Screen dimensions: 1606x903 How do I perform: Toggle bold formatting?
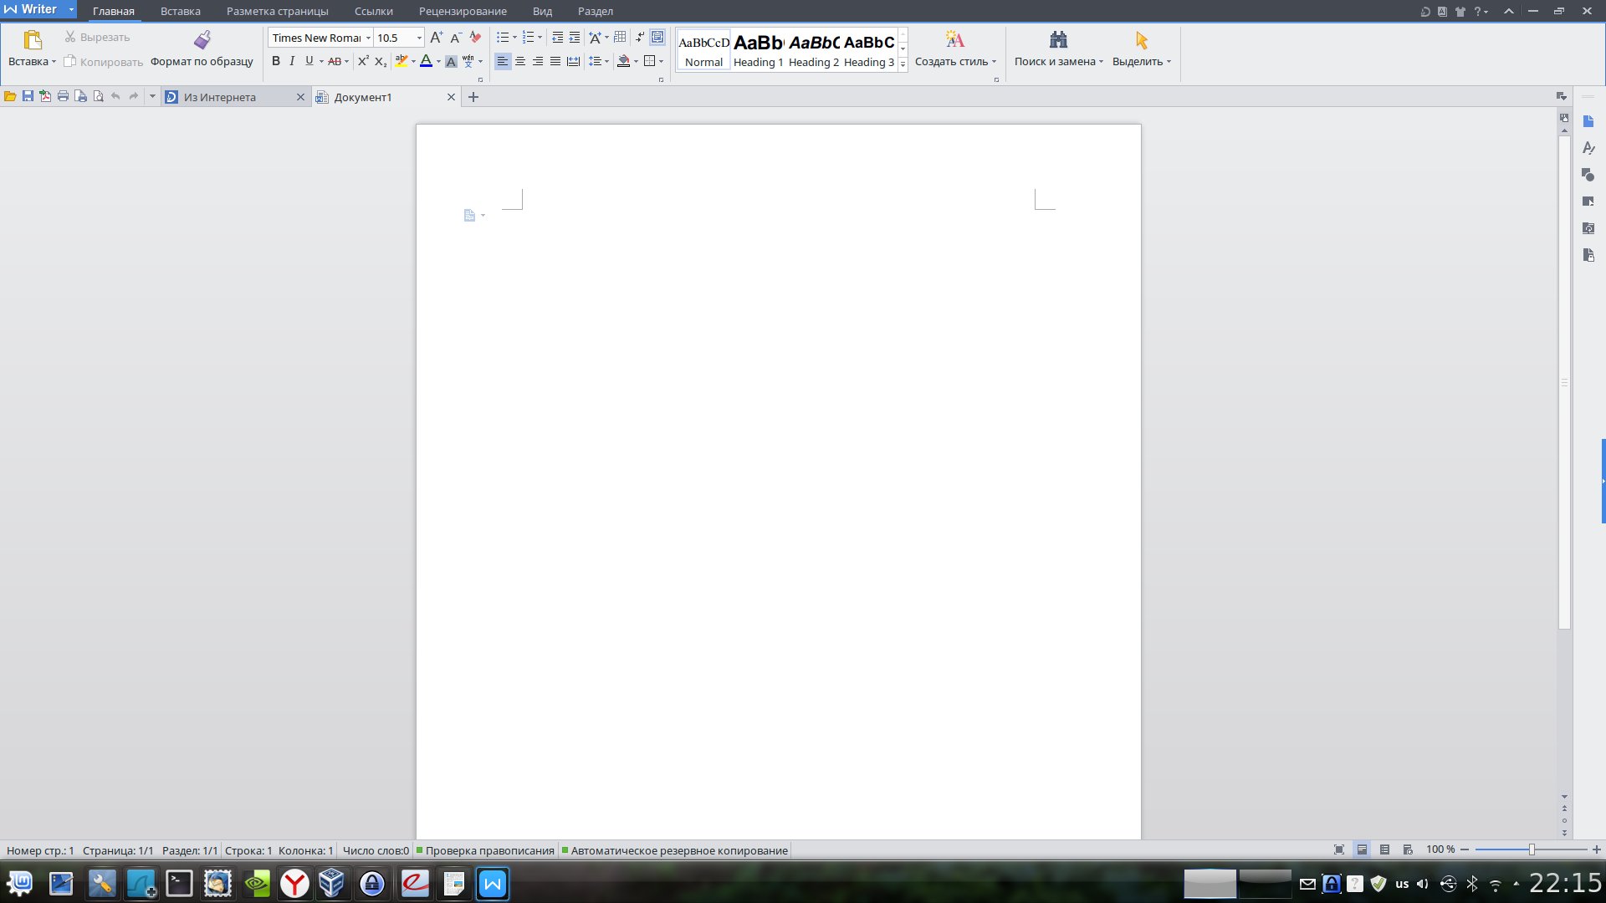click(276, 61)
